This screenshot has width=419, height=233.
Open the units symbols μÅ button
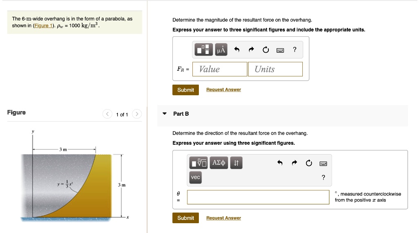pos(221,50)
